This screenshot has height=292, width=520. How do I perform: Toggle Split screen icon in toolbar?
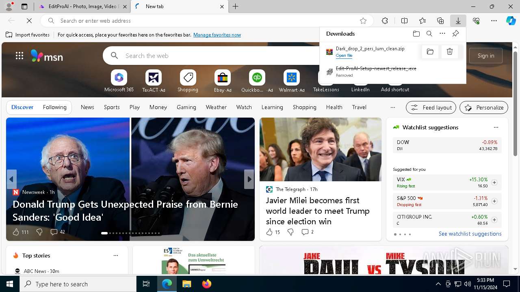tap(404, 21)
